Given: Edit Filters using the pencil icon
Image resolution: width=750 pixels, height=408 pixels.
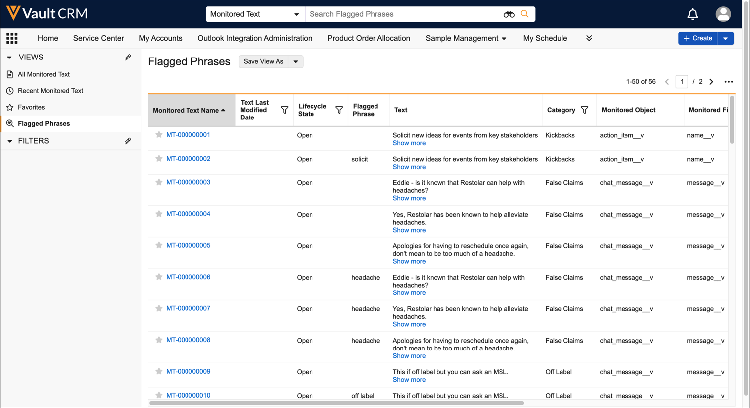Looking at the screenshot, I should pyautogui.click(x=128, y=141).
